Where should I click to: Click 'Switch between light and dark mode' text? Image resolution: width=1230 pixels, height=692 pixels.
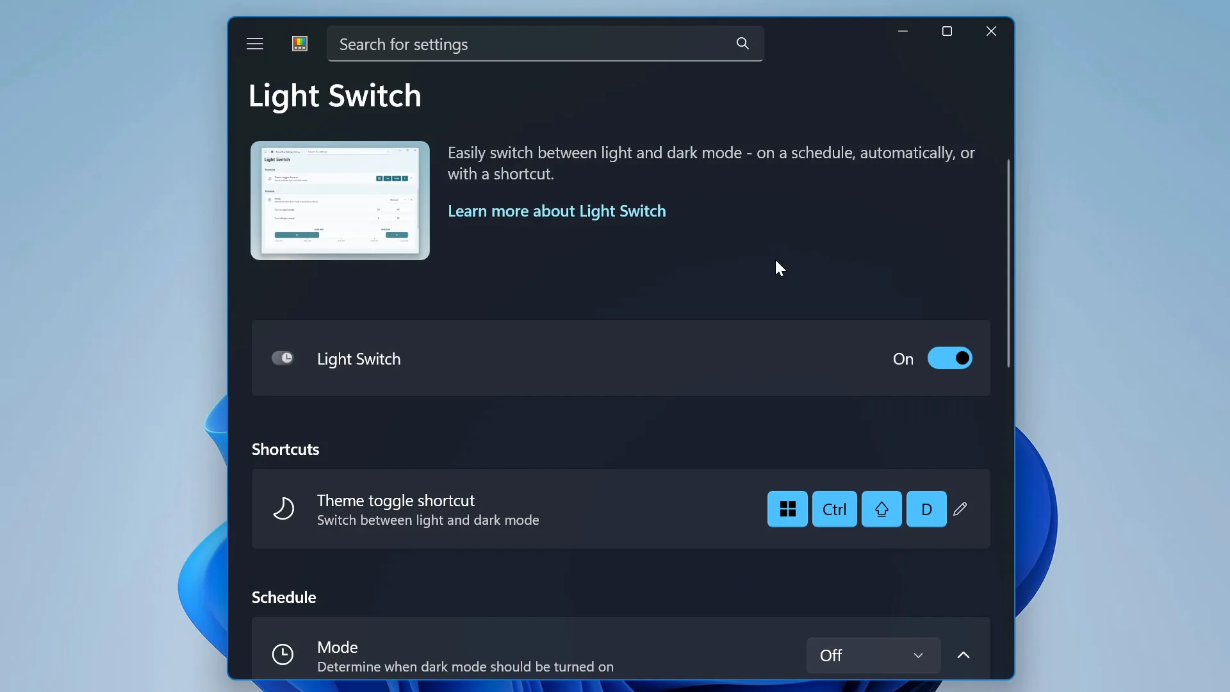(x=428, y=520)
